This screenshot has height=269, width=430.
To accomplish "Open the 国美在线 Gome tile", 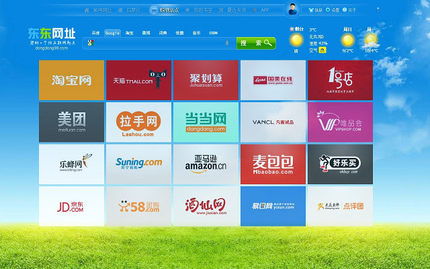I will 273,80.
